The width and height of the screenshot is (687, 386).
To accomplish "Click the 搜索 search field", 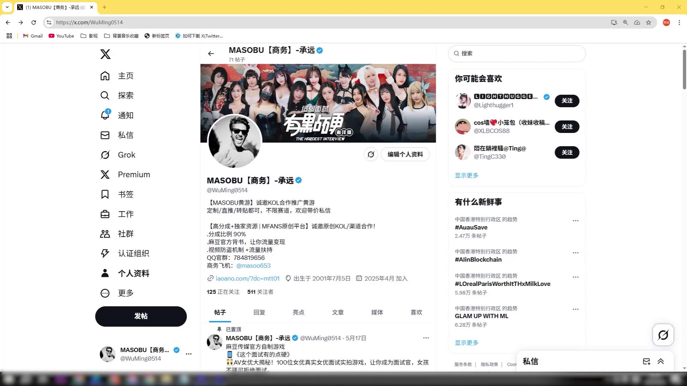I will click(517, 53).
